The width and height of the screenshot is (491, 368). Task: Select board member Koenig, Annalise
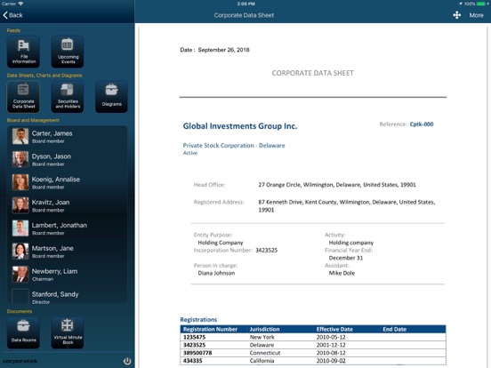point(68,183)
